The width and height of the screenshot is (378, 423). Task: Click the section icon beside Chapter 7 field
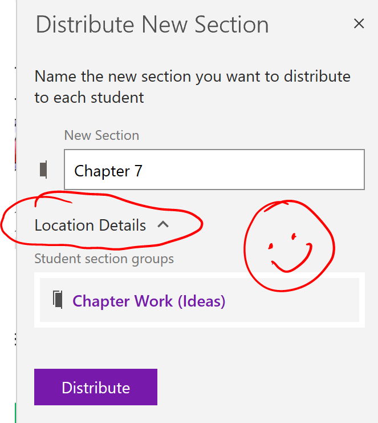pyautogui.click(x=43, y=170)
